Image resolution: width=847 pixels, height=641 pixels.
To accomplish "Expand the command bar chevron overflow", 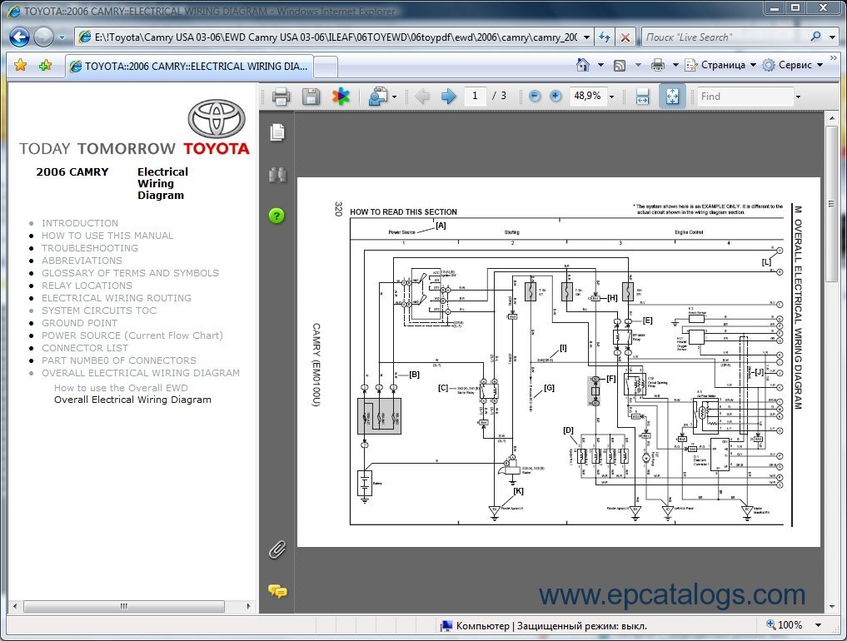I will tap(834, 57).
